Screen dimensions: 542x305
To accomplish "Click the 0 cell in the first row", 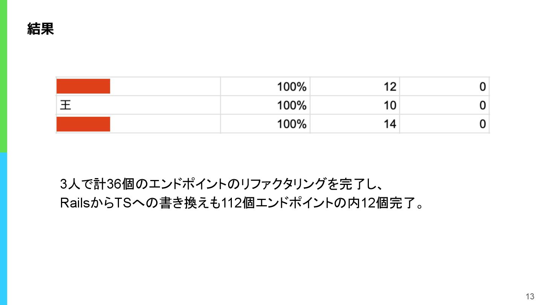I will (x=444, y=87).
